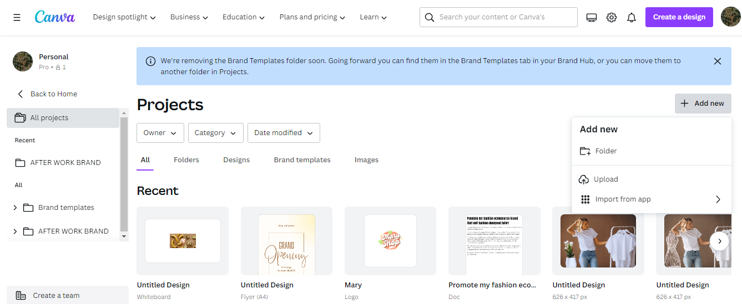
Task: Dismiss the Brand Templates info banner
Action: click(x=718, y=61)
